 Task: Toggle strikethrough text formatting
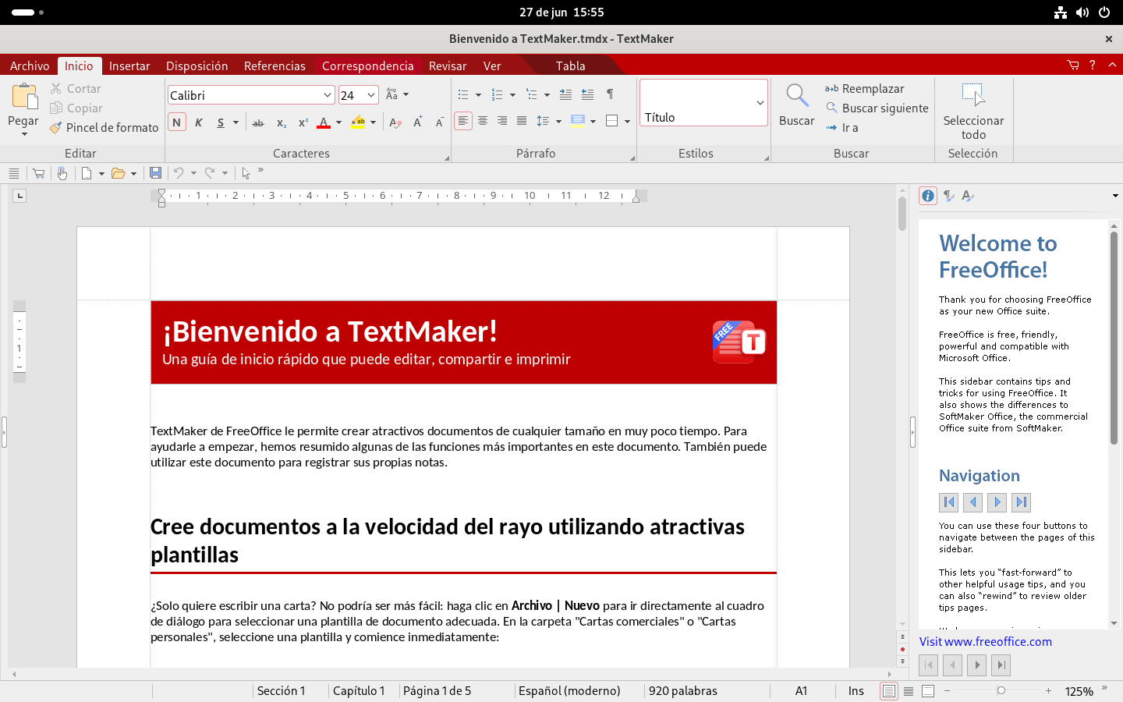point(258,122)
